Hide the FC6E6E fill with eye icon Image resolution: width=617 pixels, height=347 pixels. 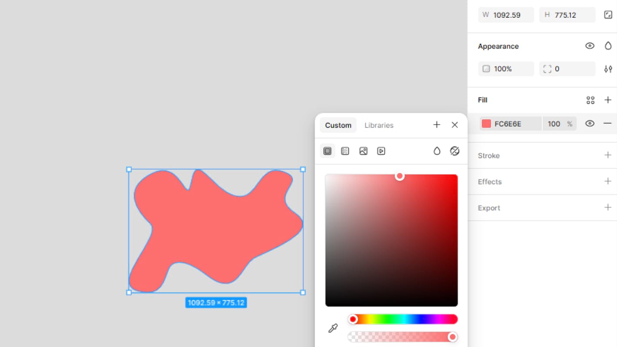pos(590,124)
